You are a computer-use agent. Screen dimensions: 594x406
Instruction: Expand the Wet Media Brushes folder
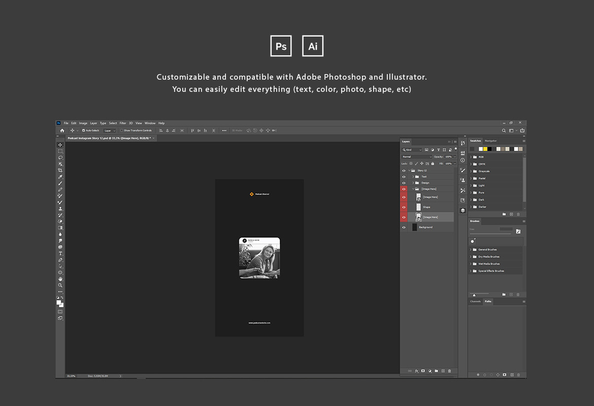[471, 264]
